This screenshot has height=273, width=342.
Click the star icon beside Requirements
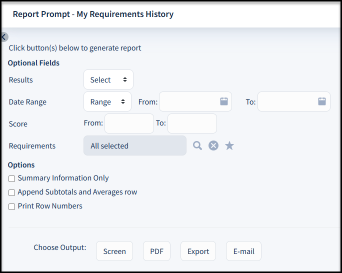click(229, 145)
